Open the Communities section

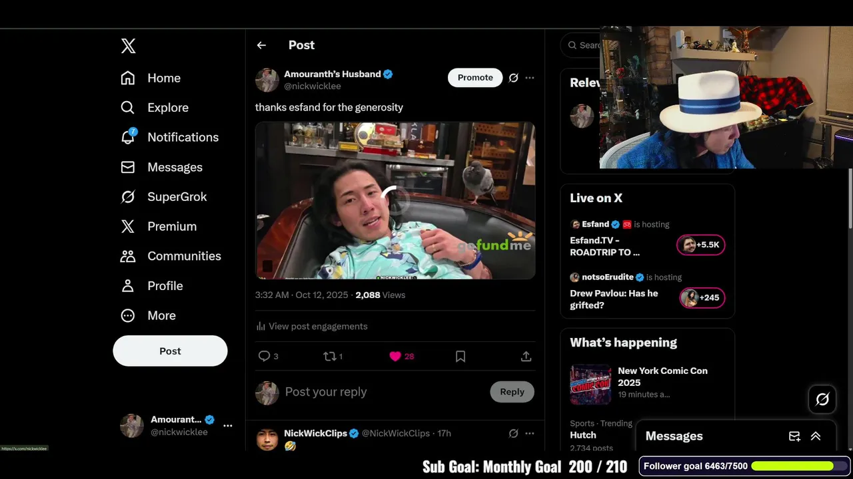171,256
